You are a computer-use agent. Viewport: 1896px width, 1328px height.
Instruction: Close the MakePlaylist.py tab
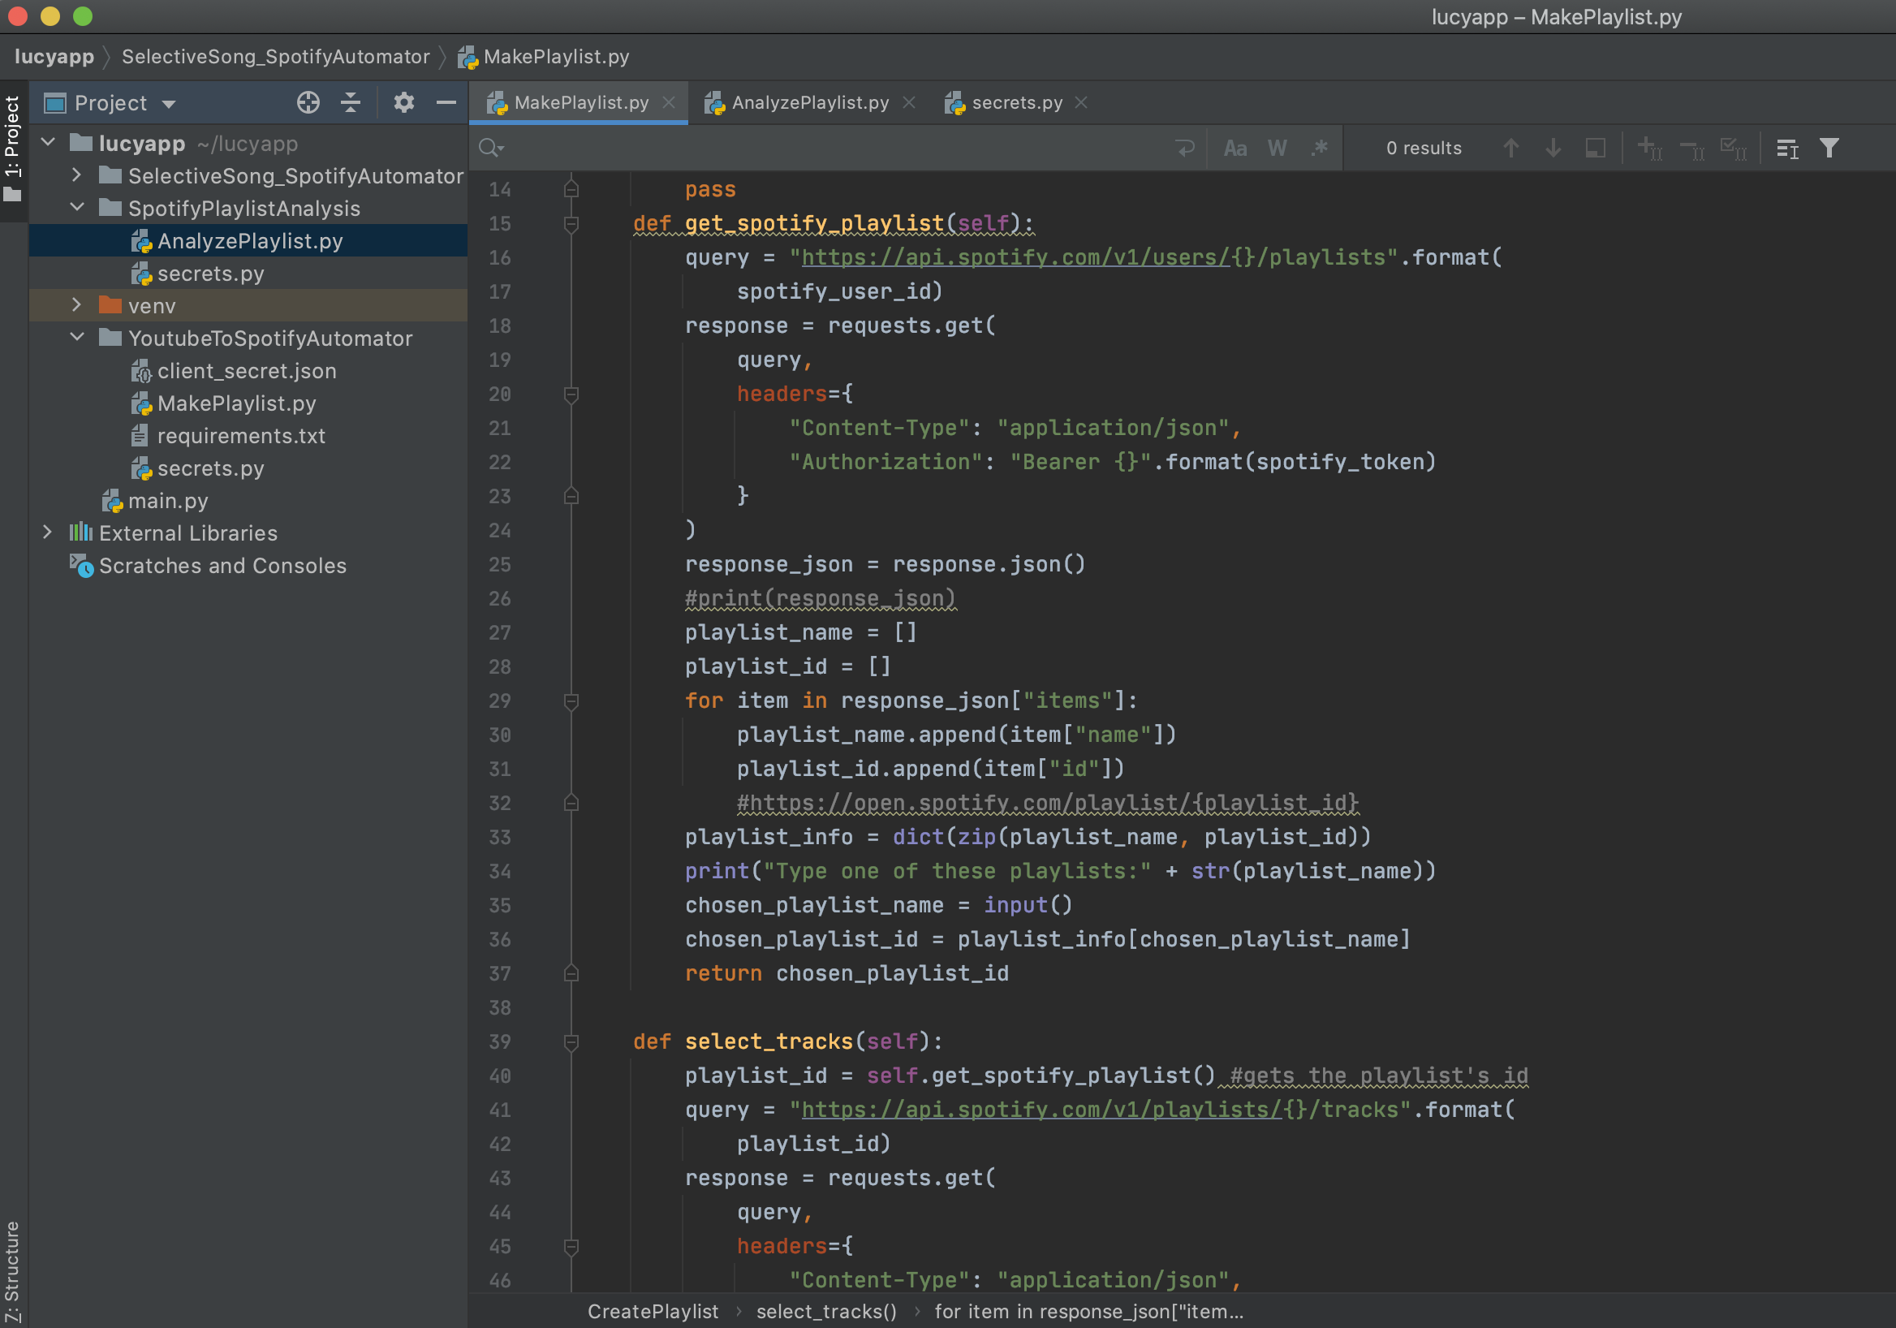(669, 102)
